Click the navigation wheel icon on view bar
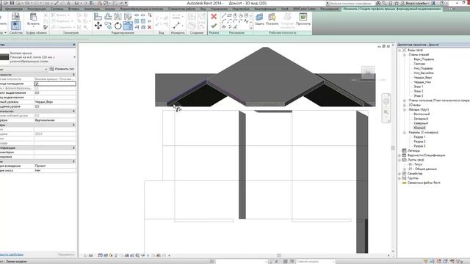The height and width of the screenshot is (264, 470). 386,102
